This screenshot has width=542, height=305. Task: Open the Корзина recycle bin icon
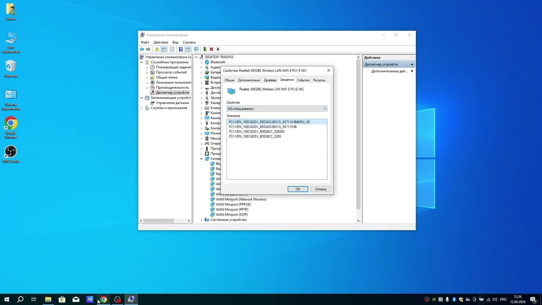click(11, 69)
